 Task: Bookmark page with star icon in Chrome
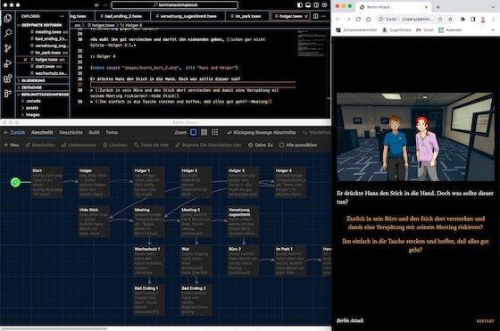[450, 20]
